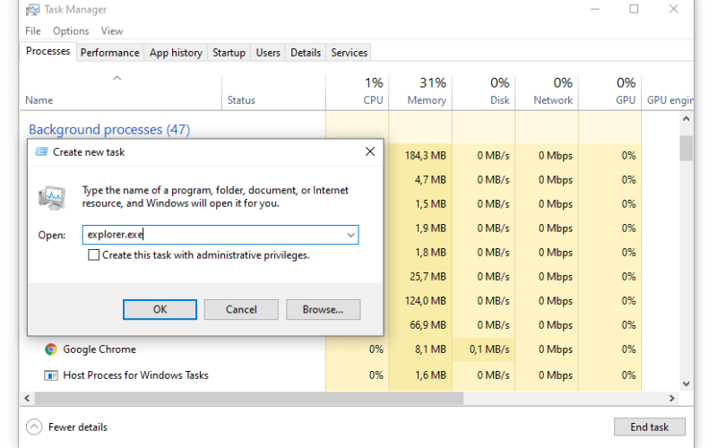Click the scroll up arrow of process list
Image resolution: width=717 pixels, height=448 pixels.
(x=686, y=119)
